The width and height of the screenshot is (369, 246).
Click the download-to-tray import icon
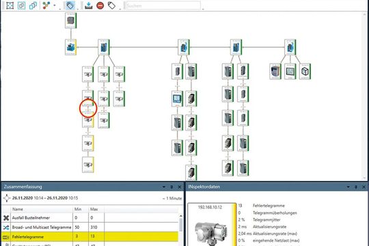pyautogui.click(x=88, y=5)
